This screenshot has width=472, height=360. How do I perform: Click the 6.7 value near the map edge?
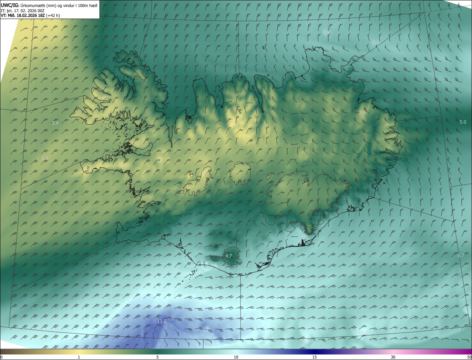pos(461,255)
